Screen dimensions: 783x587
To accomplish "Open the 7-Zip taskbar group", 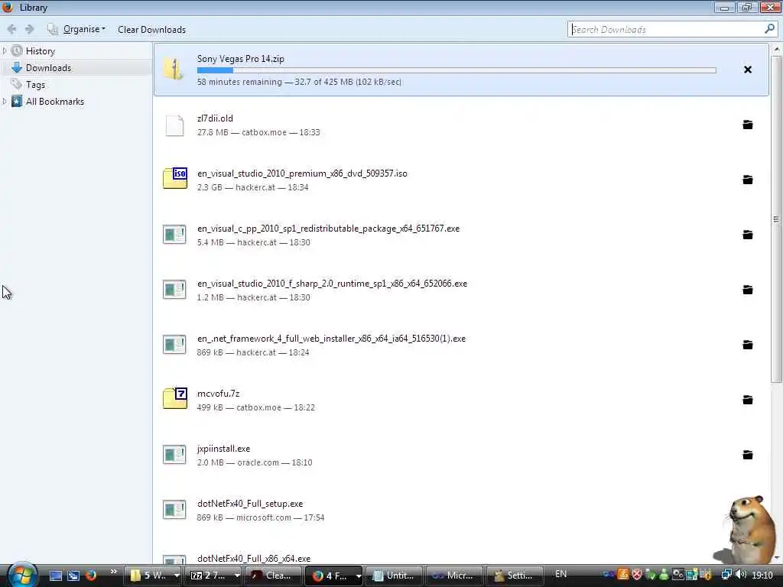I will [x=214, y=576].
